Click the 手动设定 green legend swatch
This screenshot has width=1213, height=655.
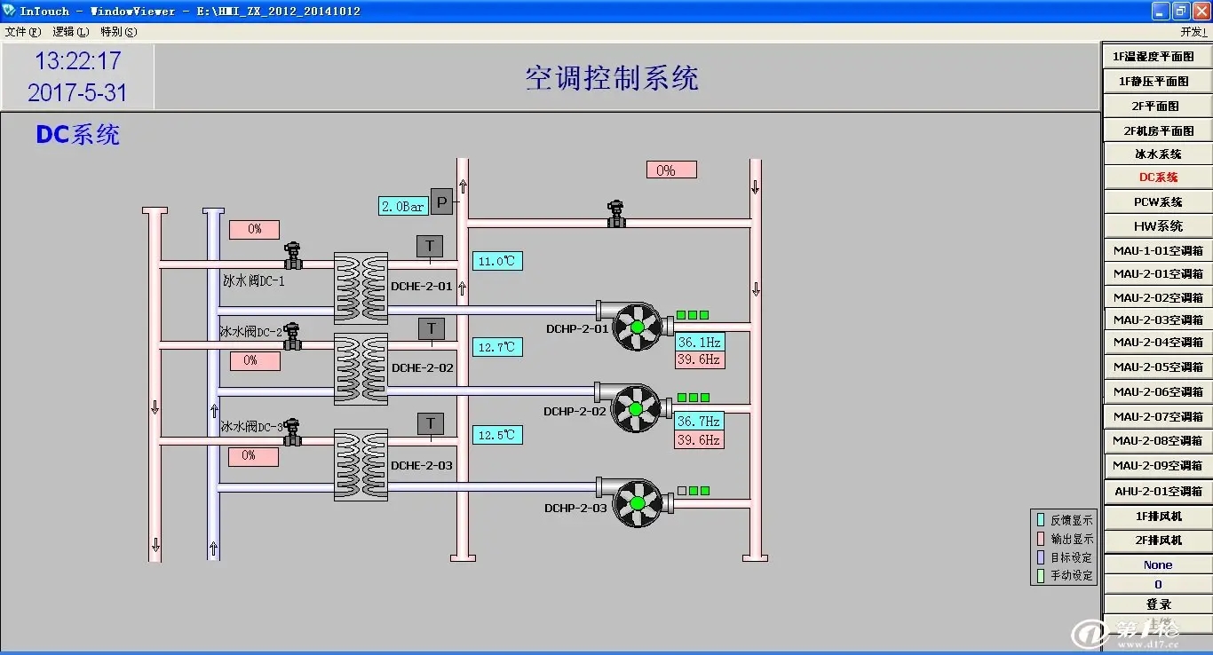pyautogui.click(x=1041, y=575)
